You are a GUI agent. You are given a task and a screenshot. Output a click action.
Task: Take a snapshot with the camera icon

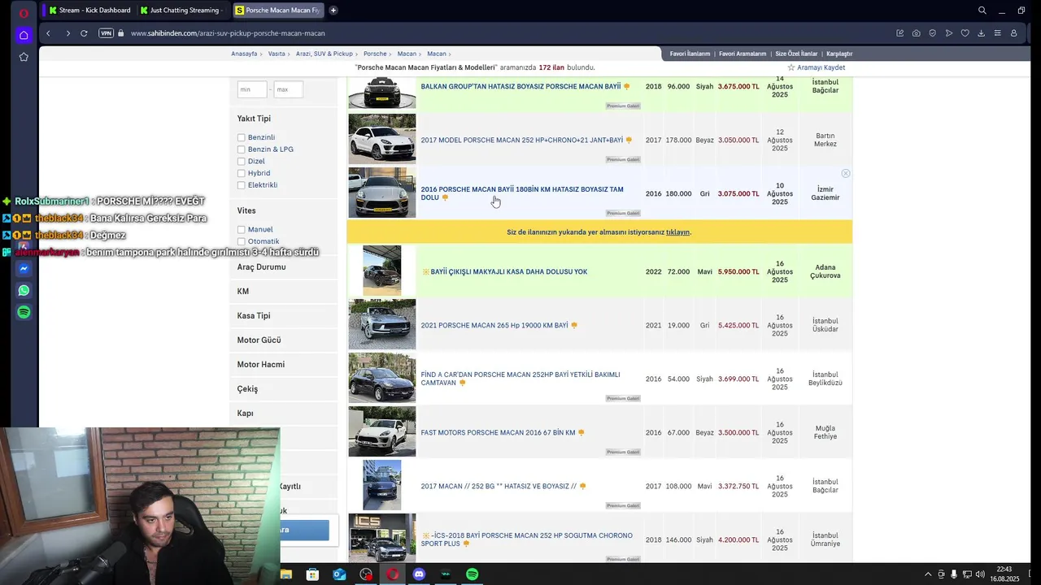pos(916,33)
